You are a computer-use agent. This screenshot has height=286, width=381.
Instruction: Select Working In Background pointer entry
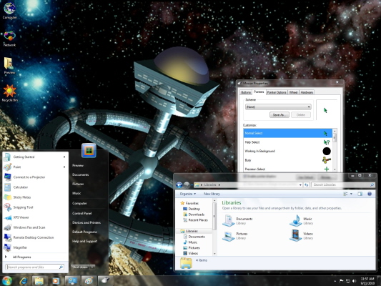pyautogui.click(x=287, y=151)
